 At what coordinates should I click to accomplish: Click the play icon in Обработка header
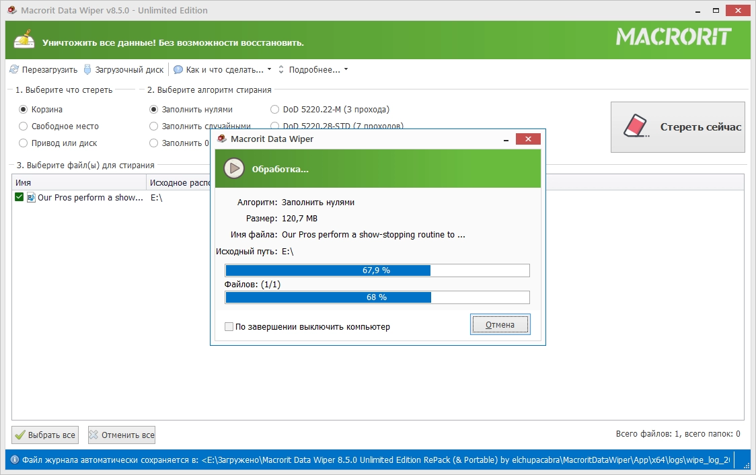pyautogui.click(x=234, y=168)
